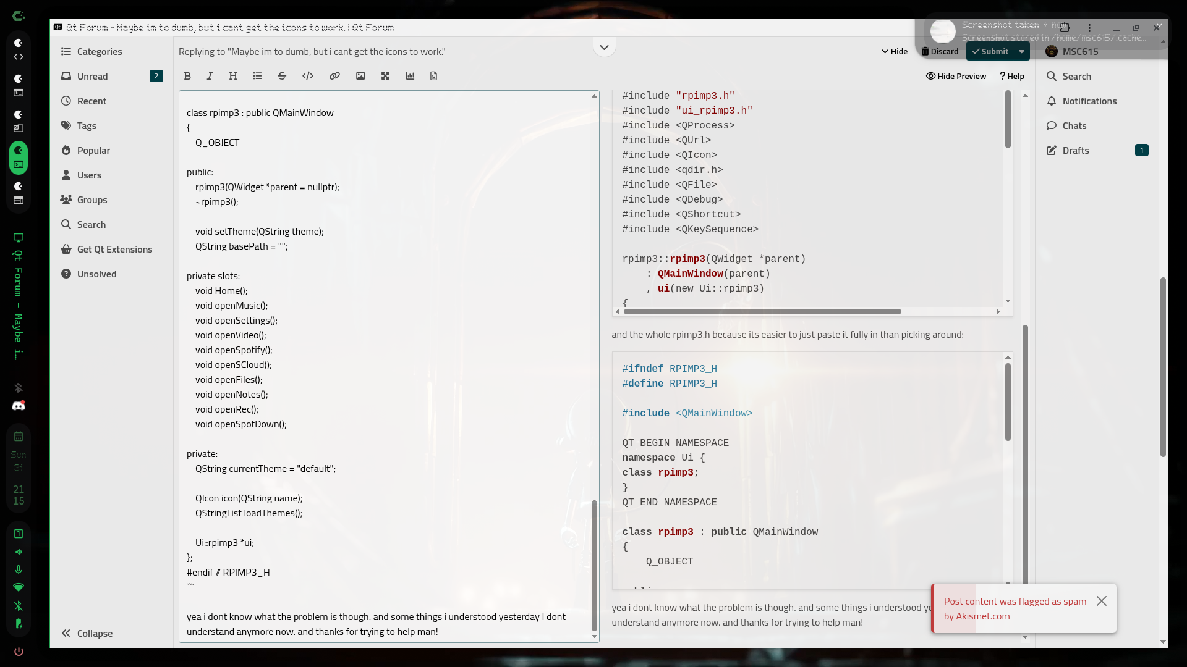Discard the reply draft

click(x=940, y=51)
